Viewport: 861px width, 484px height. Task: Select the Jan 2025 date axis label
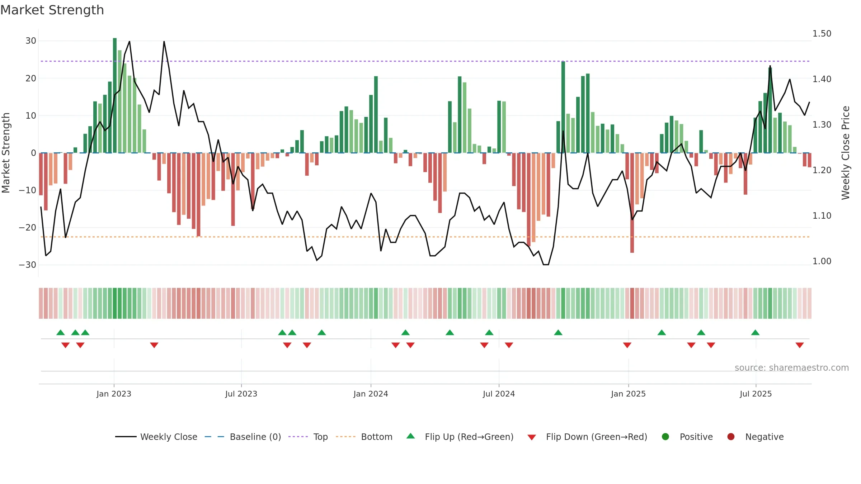pos(628,394)
